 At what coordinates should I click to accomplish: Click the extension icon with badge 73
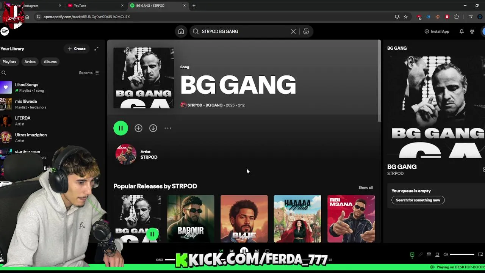(419, 17)
